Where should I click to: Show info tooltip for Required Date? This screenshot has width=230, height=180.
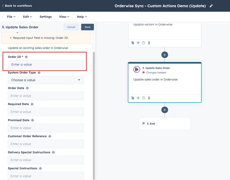pos(32,104)
